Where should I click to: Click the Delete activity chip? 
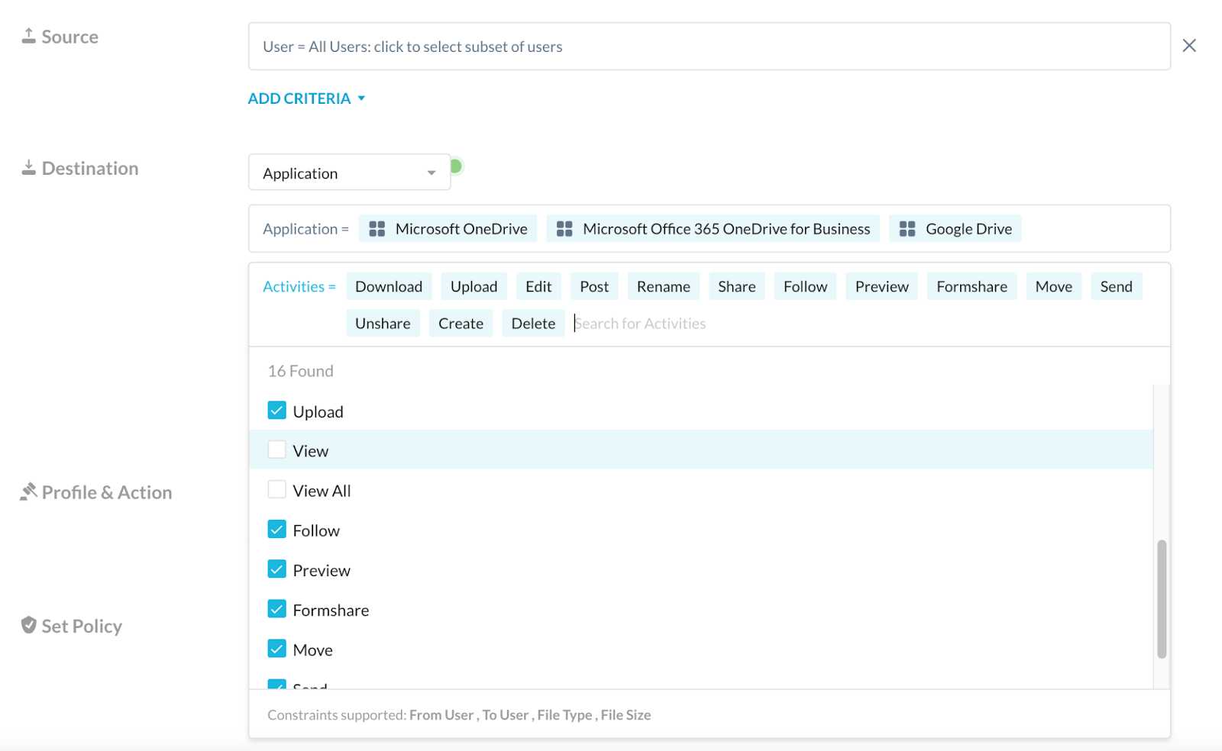point(532,323)
